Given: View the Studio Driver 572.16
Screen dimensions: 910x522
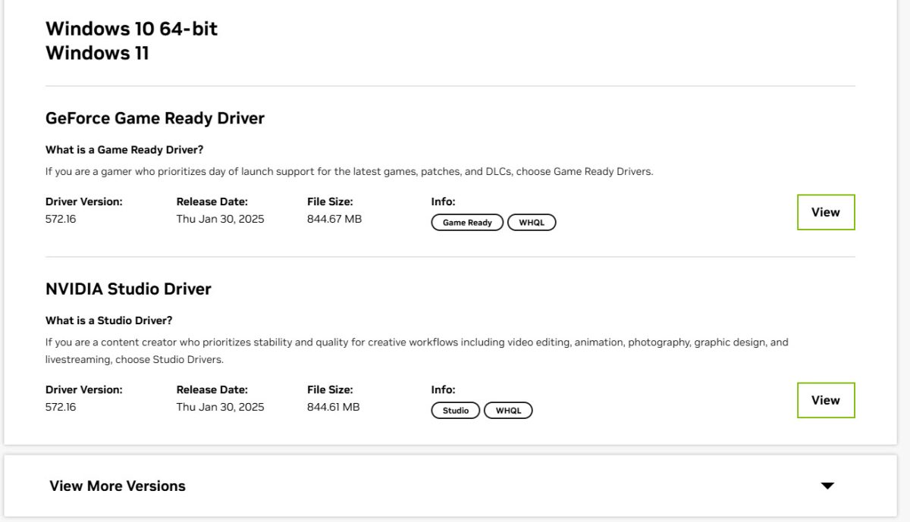Looking at the screenshot, I should 825,400.
